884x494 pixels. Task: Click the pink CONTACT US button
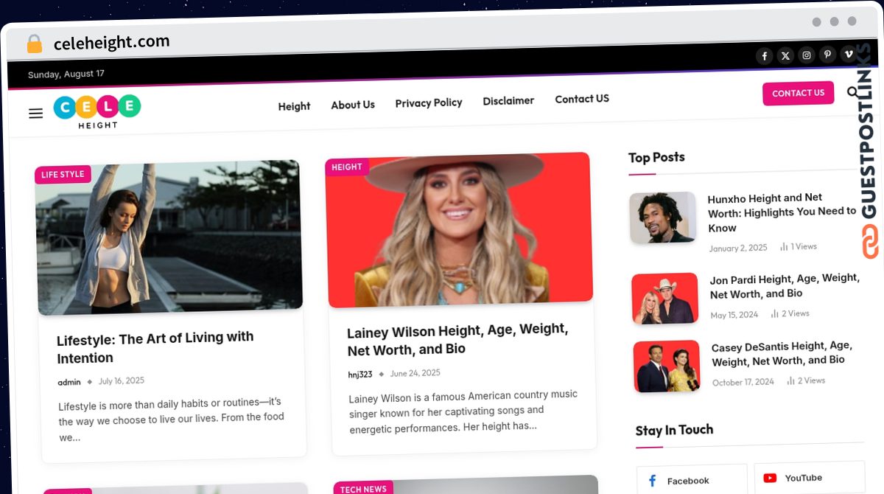coord(799,94)
